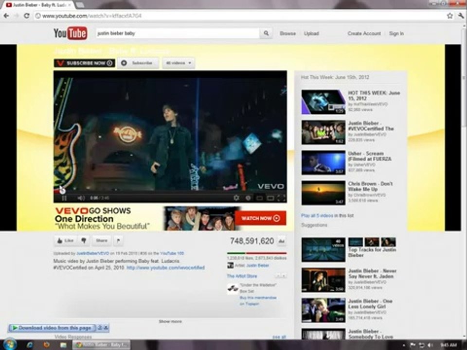Click Sign In link
This screenshot has height=350, width=467.
(396, 34)
